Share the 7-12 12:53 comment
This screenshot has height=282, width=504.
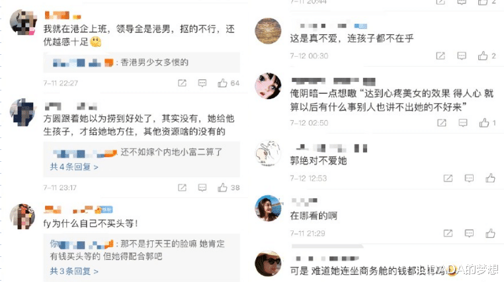coord(448,178)
